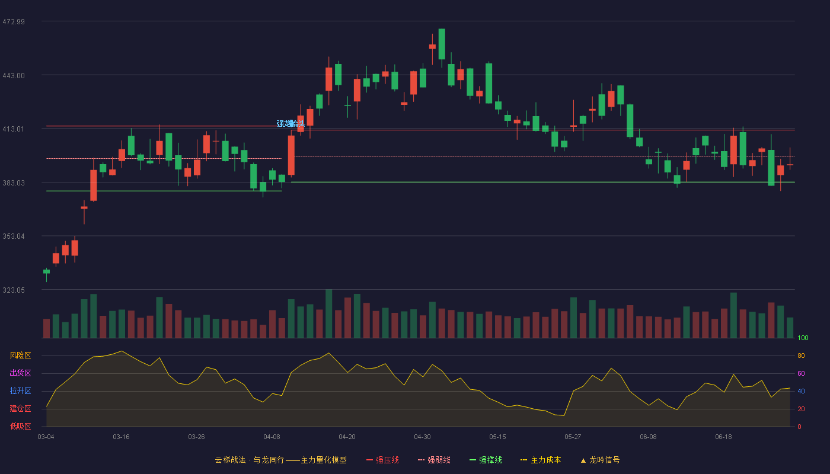Click the 60 indicator scale label
Image resolution: width=830 pixels, height=474 pixels.
coord(801,373)
